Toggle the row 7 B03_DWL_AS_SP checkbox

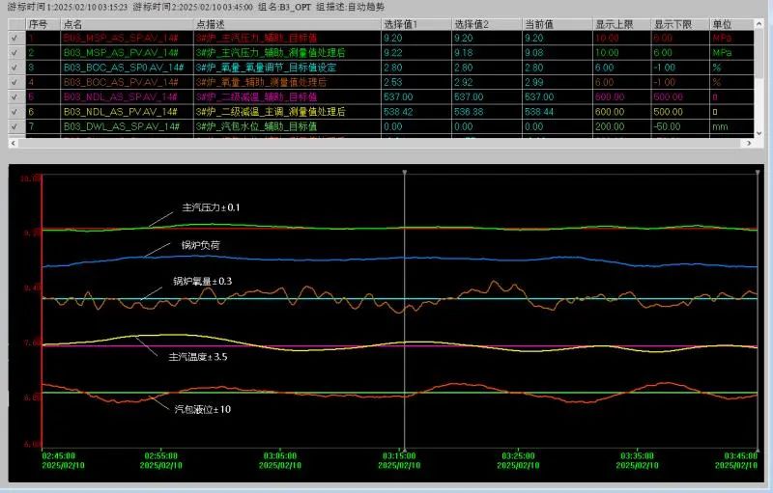click(13, 125)
